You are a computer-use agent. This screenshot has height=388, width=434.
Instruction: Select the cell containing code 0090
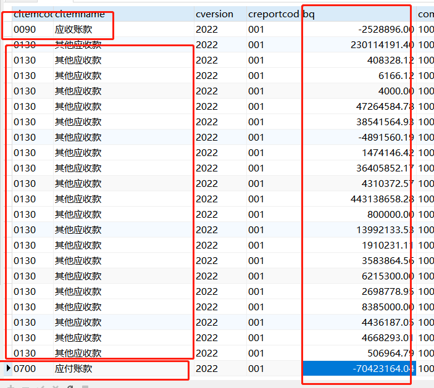pos(32,30)
